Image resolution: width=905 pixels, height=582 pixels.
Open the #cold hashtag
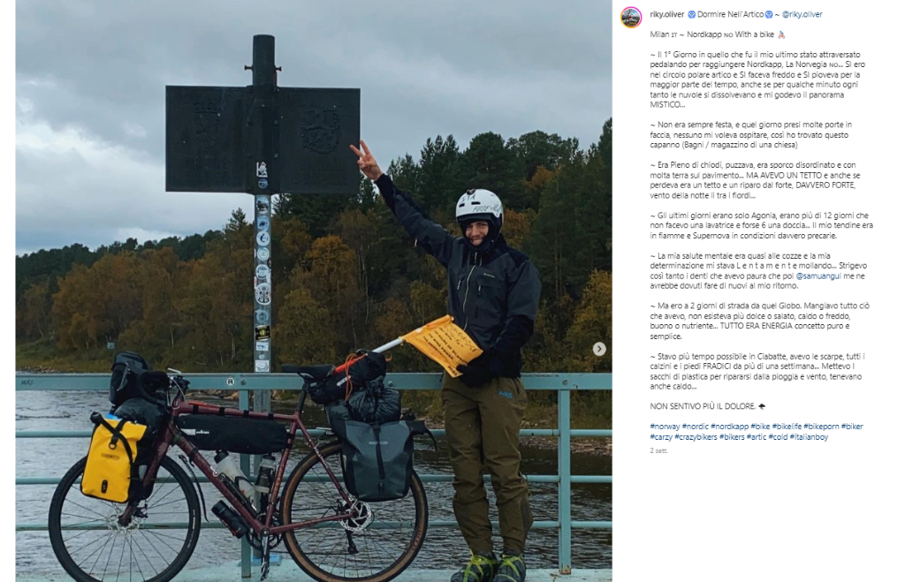(x=778, y=436)
